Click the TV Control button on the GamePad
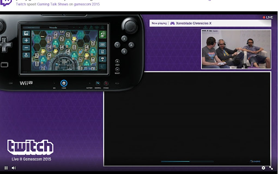The height and width of the screenshot is (174, 278). click(98, 83)
